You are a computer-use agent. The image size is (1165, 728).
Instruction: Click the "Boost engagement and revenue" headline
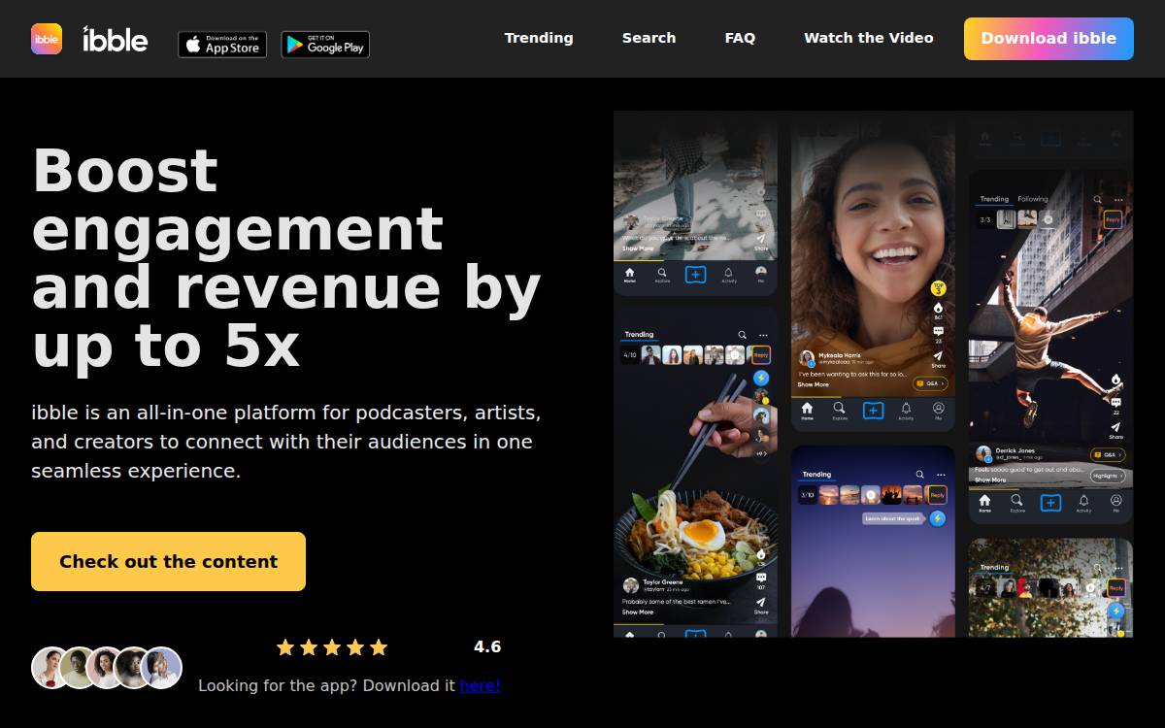286,258
